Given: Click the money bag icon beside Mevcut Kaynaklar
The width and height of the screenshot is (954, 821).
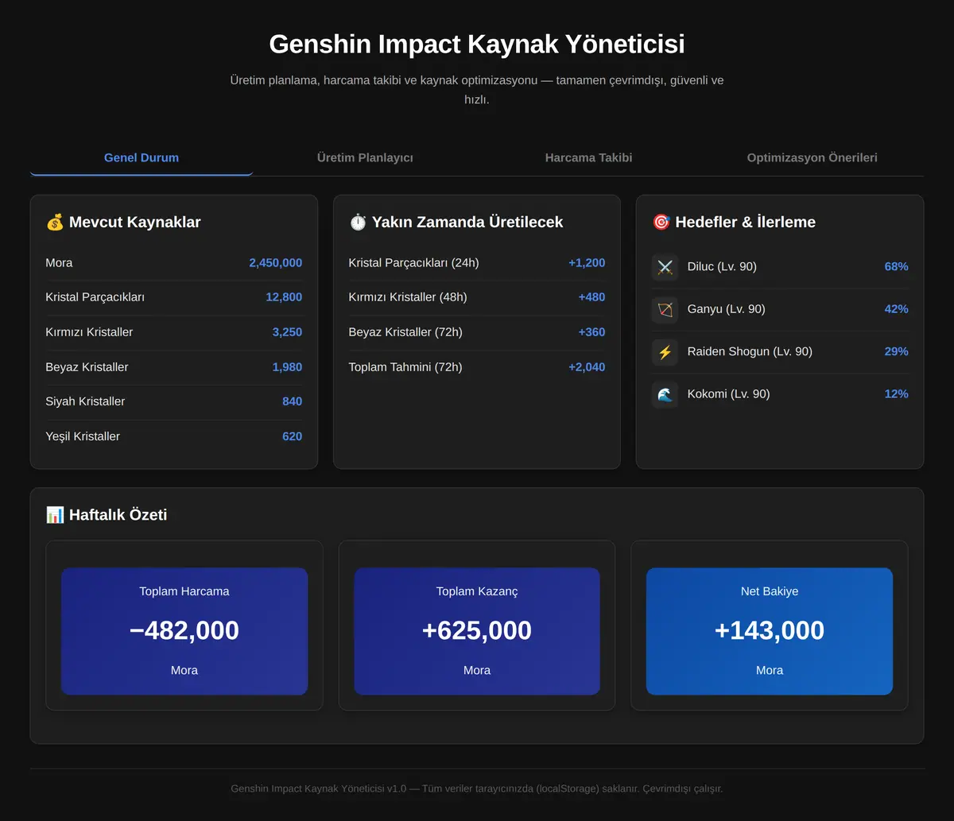Looking at the screenshot, I should coord(55,223).
